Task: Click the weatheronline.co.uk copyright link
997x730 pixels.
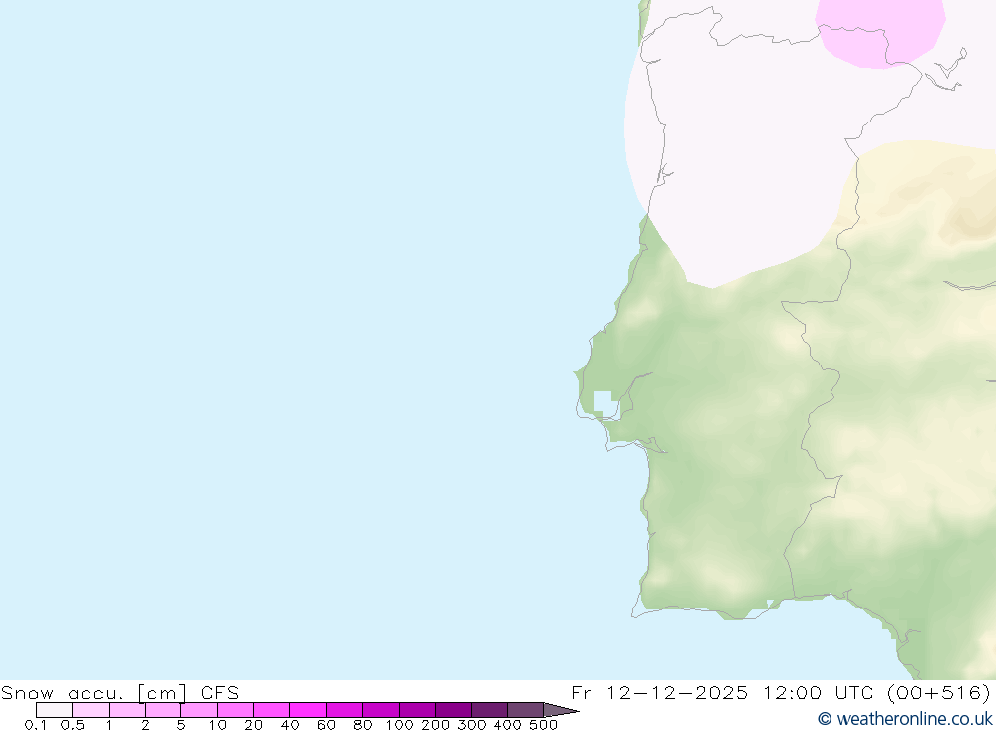Action: [x=904, y=719]
